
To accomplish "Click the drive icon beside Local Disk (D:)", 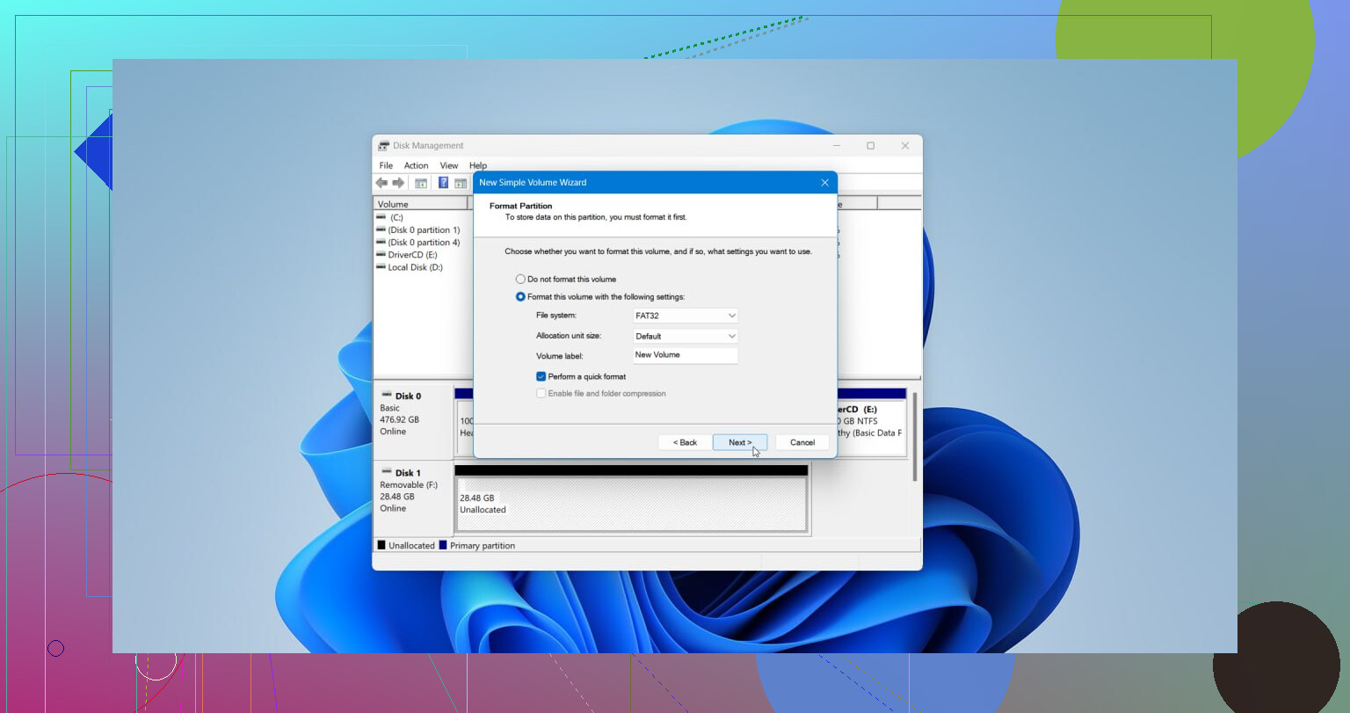I will pyautogui.click(x=381, y=267).
